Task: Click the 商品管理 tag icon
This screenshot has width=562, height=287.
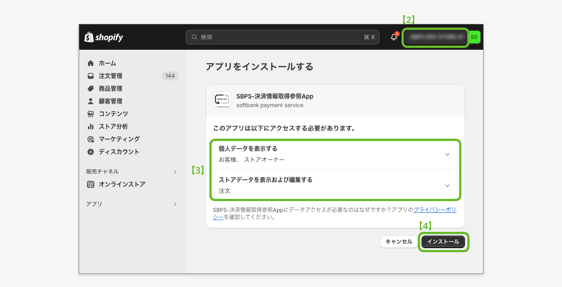Action: point(91,89)
